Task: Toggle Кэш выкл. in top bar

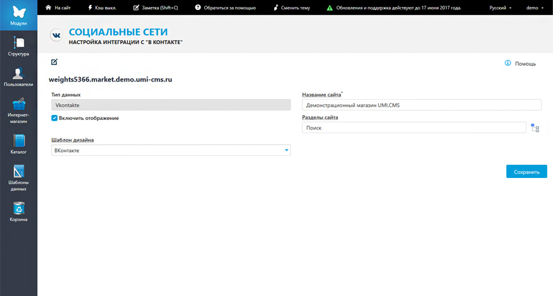Action: point(102,8)
